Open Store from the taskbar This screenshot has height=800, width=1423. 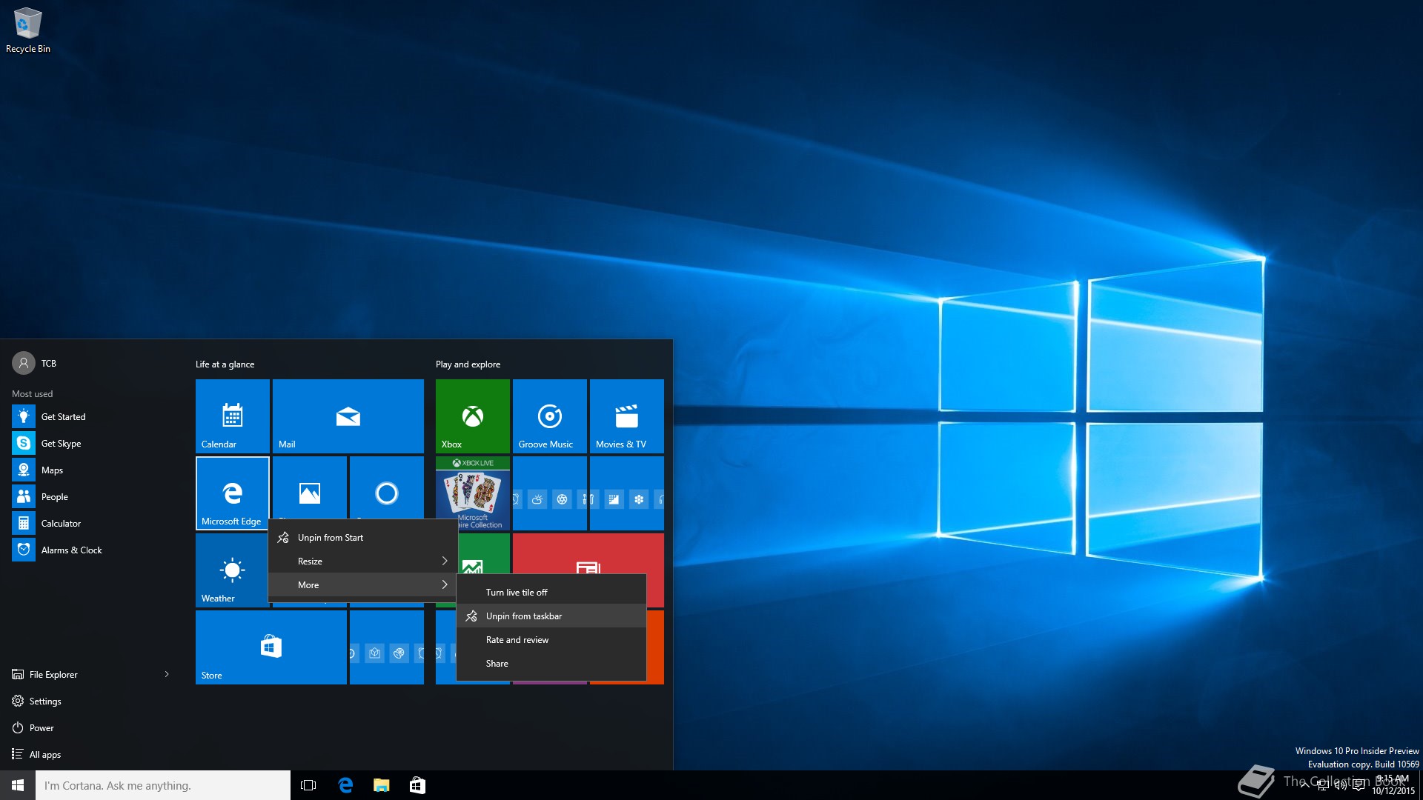click(417, 785)
